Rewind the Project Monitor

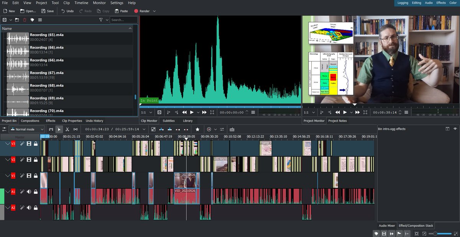[x=337, y=112]
